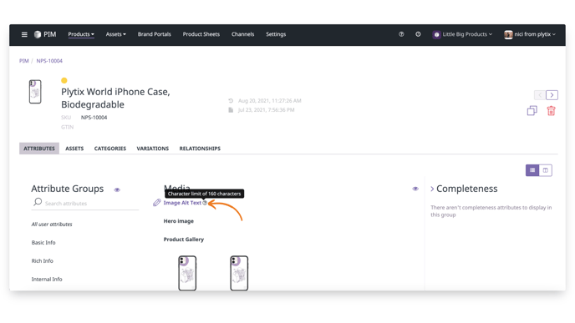Click the duplicate product icon
575x323 pixels.
(x=532, y=111)
